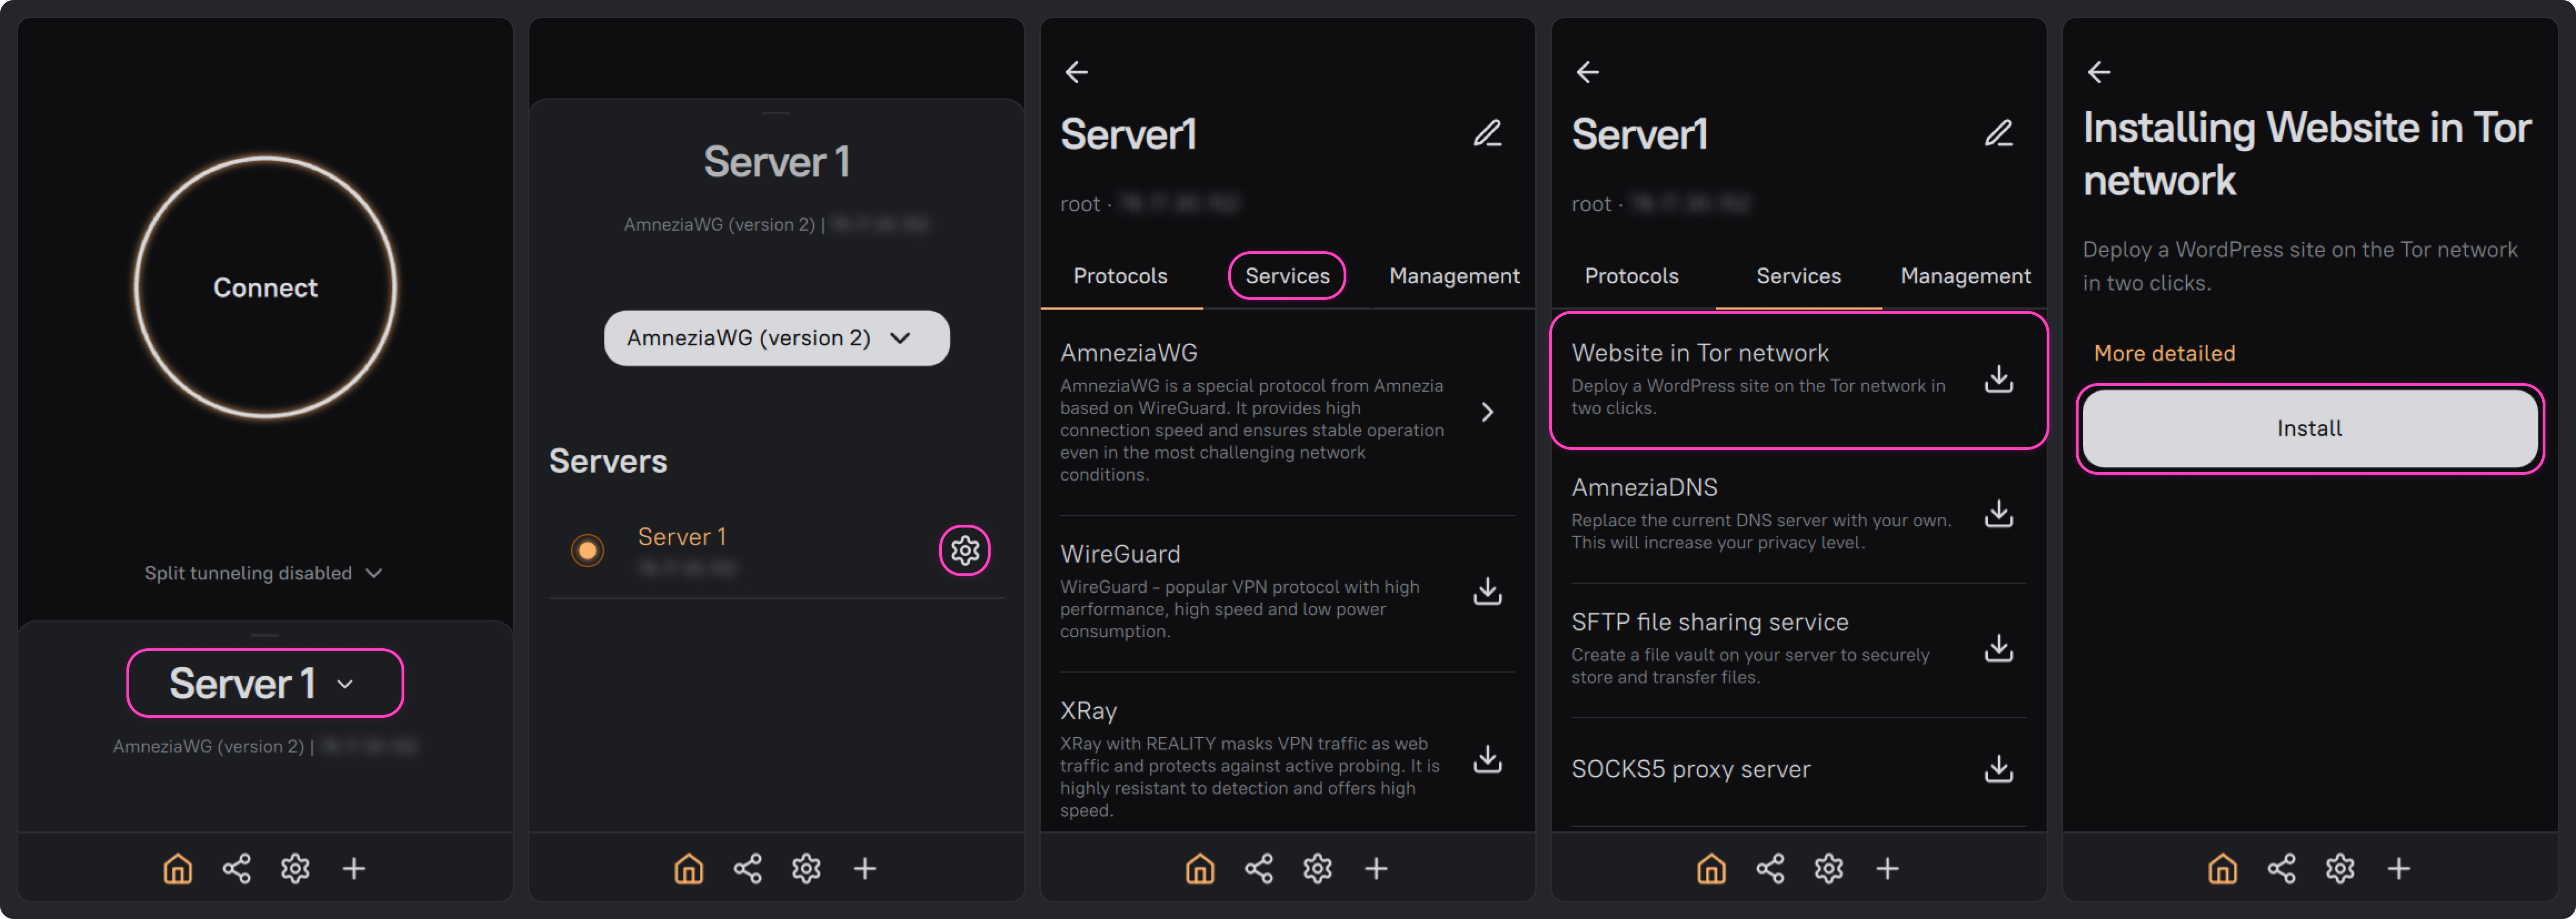Download the SOCKS5 proxy server
This screenshot has width=2576, height=919.
click(1999, 768)
